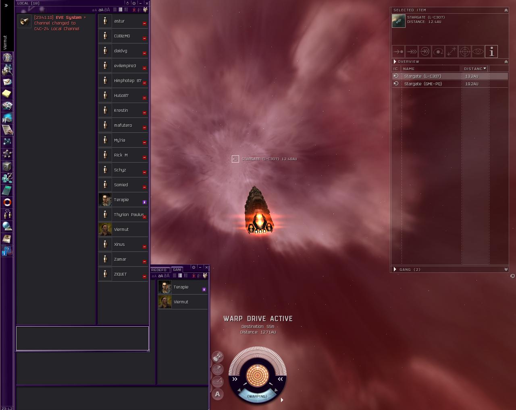Select smallest font size in Local window

point(94,10)
